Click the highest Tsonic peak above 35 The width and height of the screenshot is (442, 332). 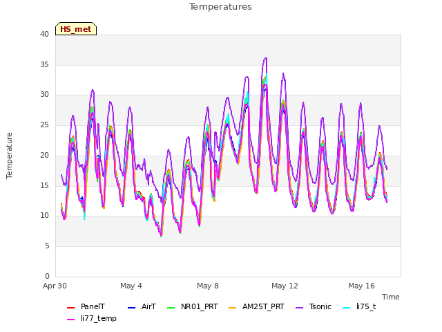pos(265,58)
